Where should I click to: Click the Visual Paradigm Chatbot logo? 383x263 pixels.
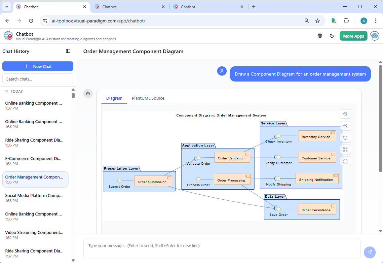(8, 36)
